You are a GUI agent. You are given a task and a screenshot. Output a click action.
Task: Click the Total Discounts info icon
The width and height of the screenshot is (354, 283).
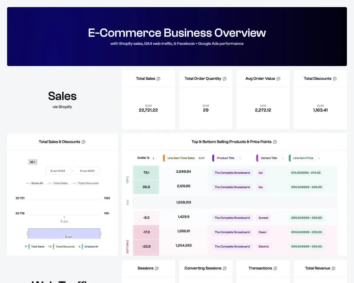pyautogui.click(x=335, y=79)
